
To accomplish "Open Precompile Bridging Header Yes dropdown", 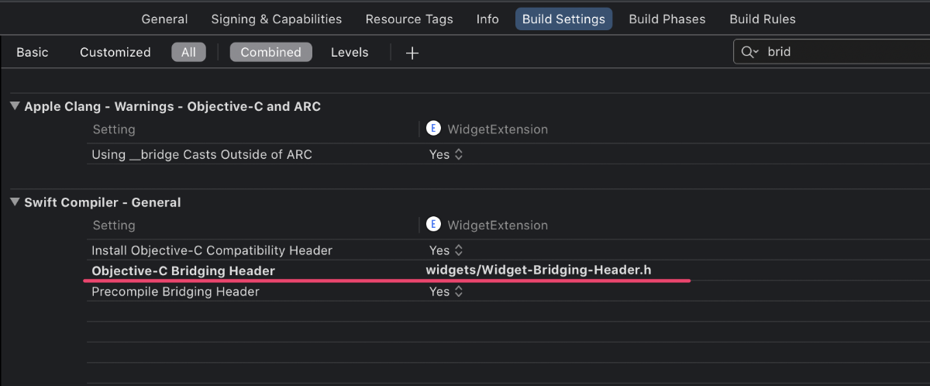I will 446,291.
